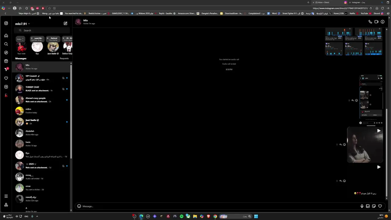Select the Messages tab

tap(21, 58)
